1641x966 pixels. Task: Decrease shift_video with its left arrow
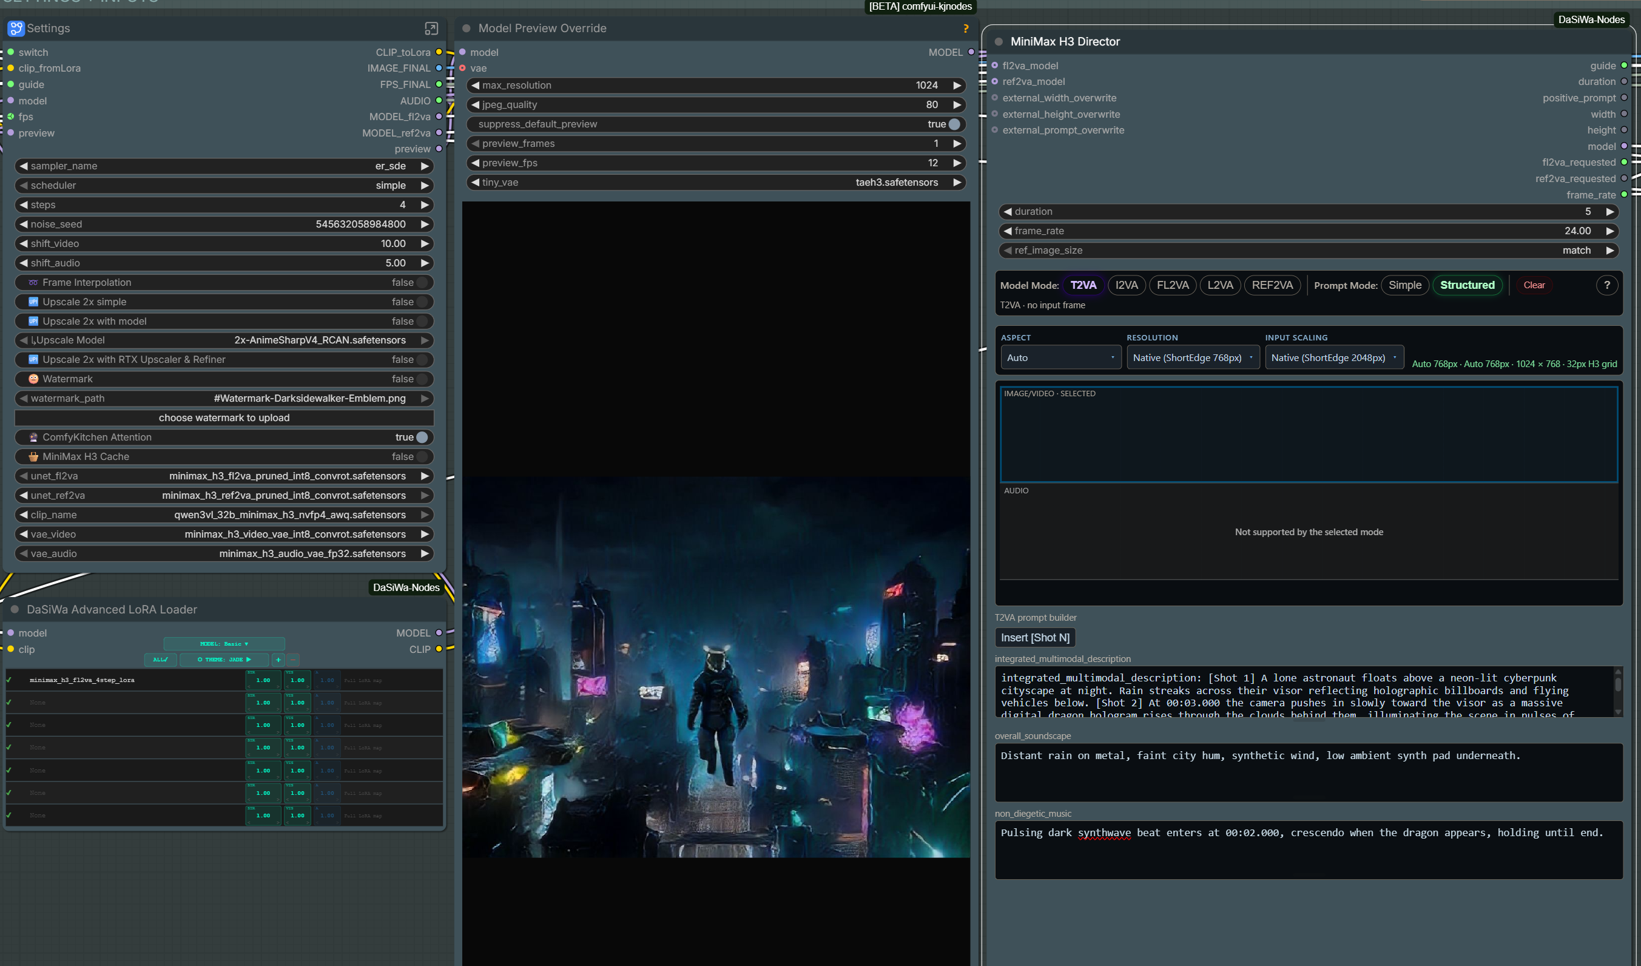pos(24,243)
